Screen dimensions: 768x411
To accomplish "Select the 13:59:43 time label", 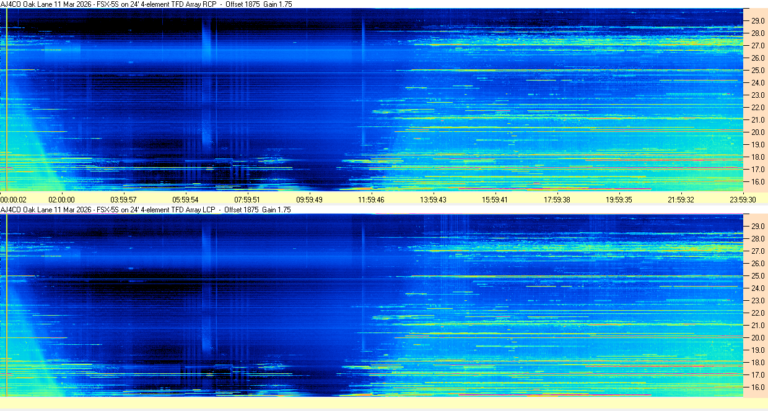I will [x=433, y=199].
